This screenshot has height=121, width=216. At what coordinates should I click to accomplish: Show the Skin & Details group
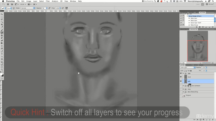(181, 86)
